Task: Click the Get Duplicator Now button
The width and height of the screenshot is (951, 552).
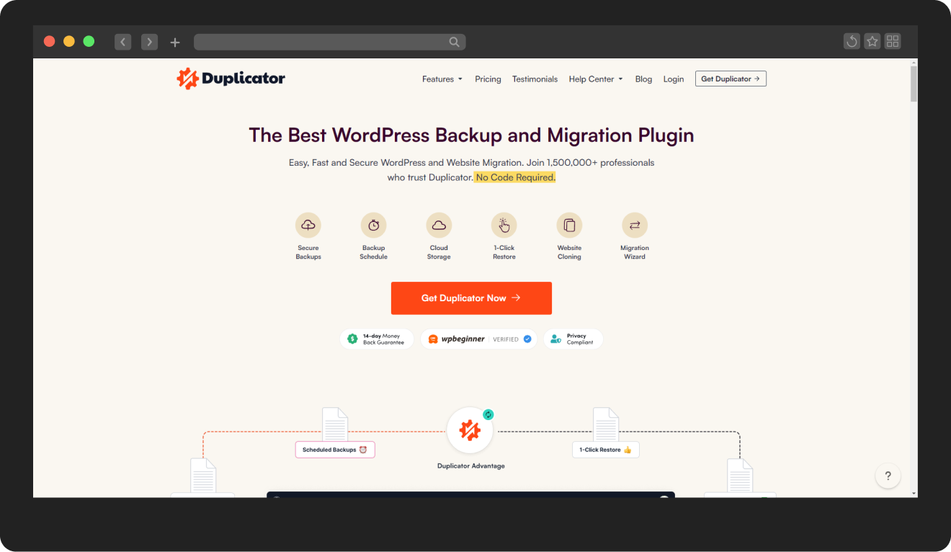Action: pos(471,298)
